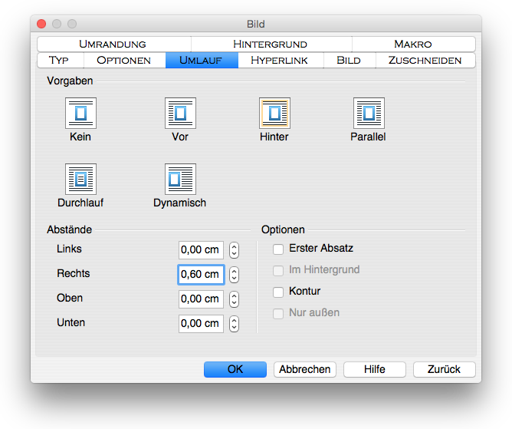512x429 pixels.
Task: Select the Kein wrap preset icon
Action: (80, 114)
